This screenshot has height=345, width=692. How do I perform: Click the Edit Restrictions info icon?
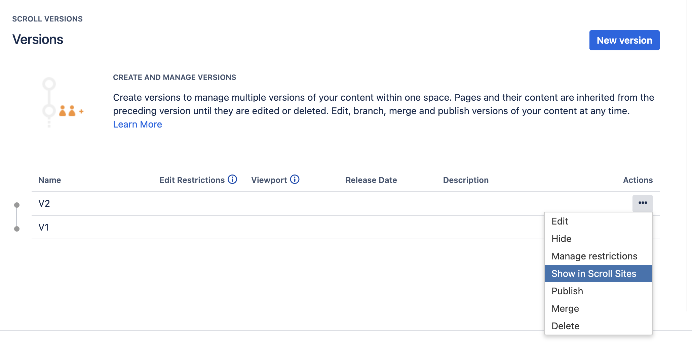[232, 180]
